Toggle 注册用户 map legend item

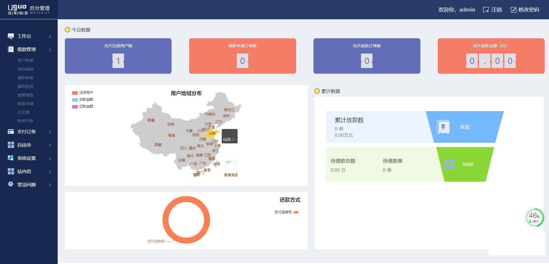[x=82, y=93]
